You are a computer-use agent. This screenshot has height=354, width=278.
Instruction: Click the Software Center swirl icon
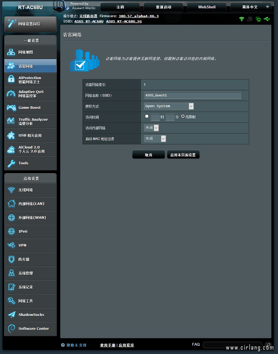11,328
